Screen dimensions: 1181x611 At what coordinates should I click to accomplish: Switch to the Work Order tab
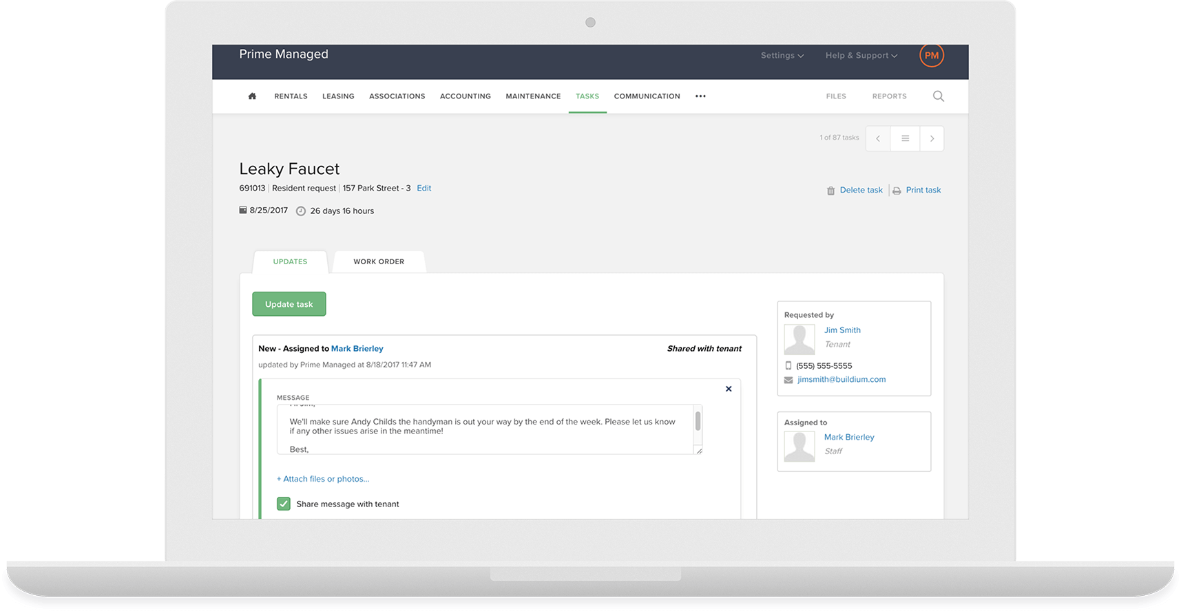pos(379,261)
